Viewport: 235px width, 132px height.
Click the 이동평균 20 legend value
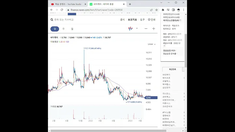(61, 42)
